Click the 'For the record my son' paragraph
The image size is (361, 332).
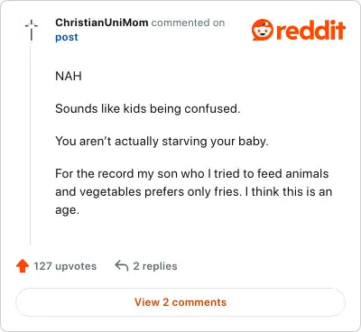pyautogui.click(x=193, y=191)
